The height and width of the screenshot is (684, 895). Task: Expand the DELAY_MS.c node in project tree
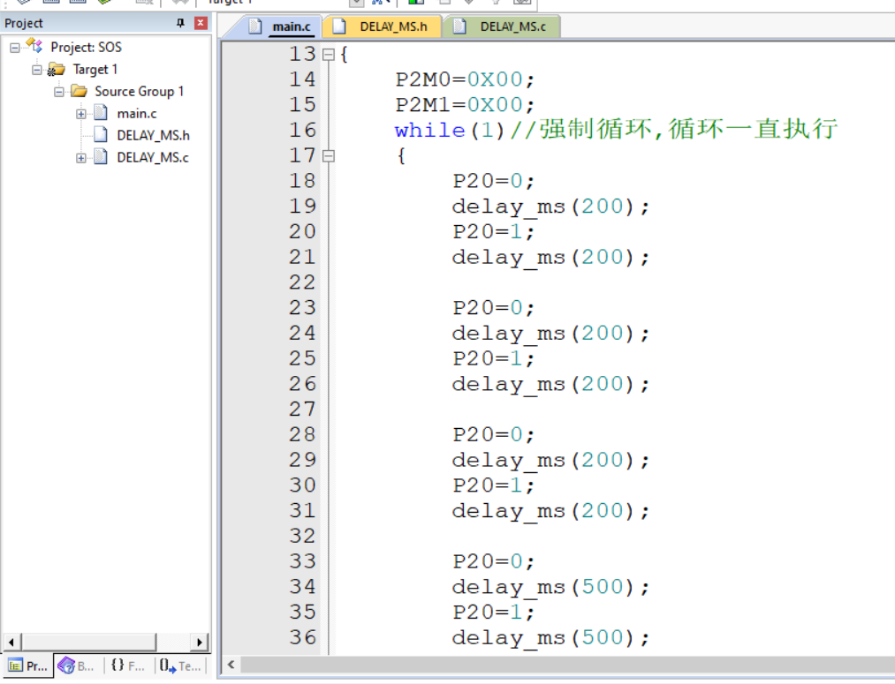click(81, 158)
